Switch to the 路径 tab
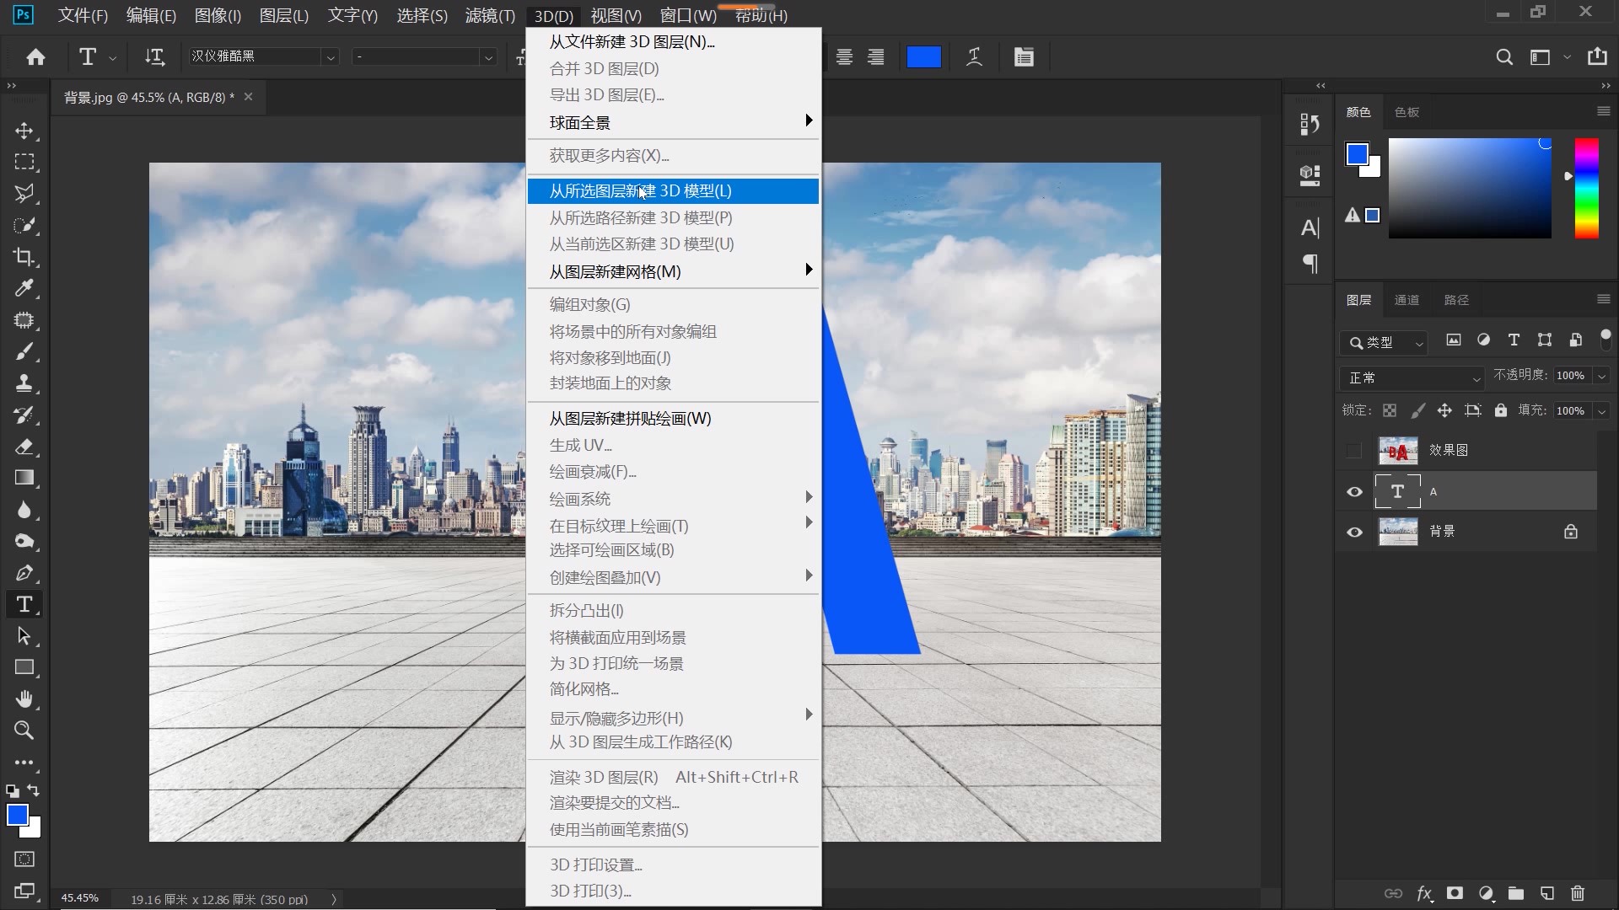The image size is (1619, 910). click(x=1456, y=300)
